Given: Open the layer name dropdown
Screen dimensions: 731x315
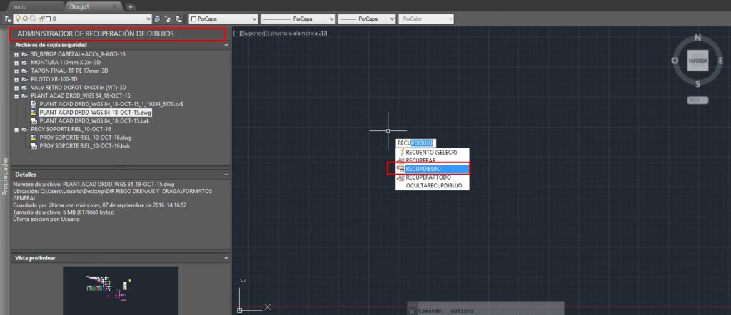Looking at the screenshot, I should (x=148, y=18).
